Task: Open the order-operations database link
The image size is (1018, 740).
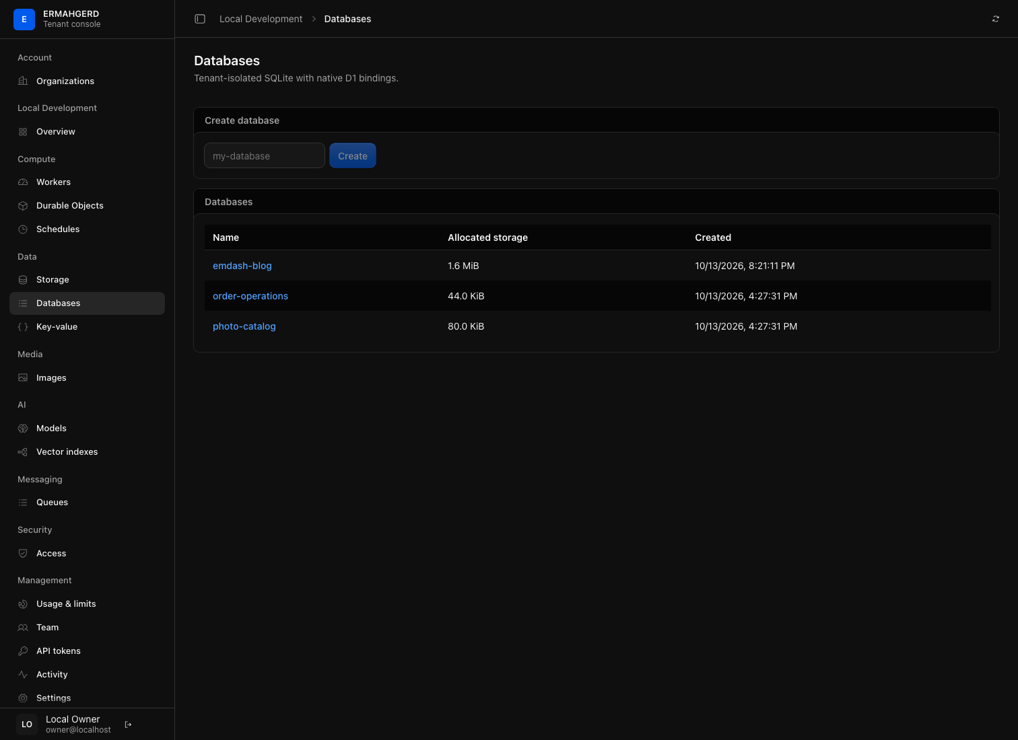Action: [250, 296]
